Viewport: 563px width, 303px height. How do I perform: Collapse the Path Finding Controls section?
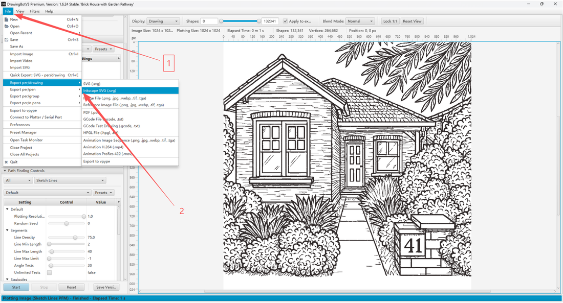pos(5,171)
